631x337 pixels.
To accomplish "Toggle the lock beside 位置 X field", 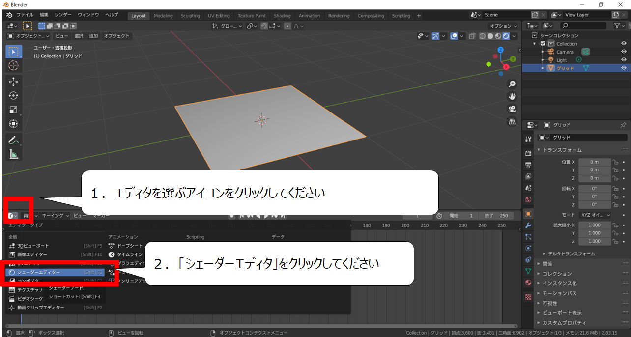I will [x=615, y=162].
